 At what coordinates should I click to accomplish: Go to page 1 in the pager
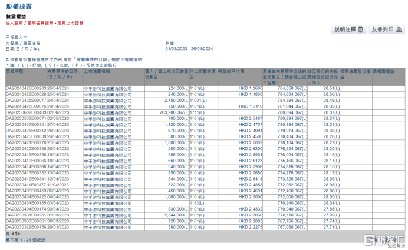pyautogui.click(x=15, y=234)
